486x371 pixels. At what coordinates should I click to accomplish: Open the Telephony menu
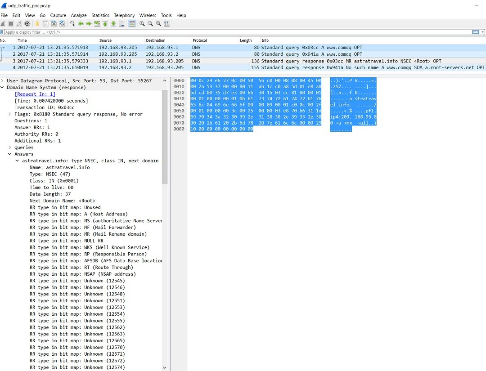[124, 15]
